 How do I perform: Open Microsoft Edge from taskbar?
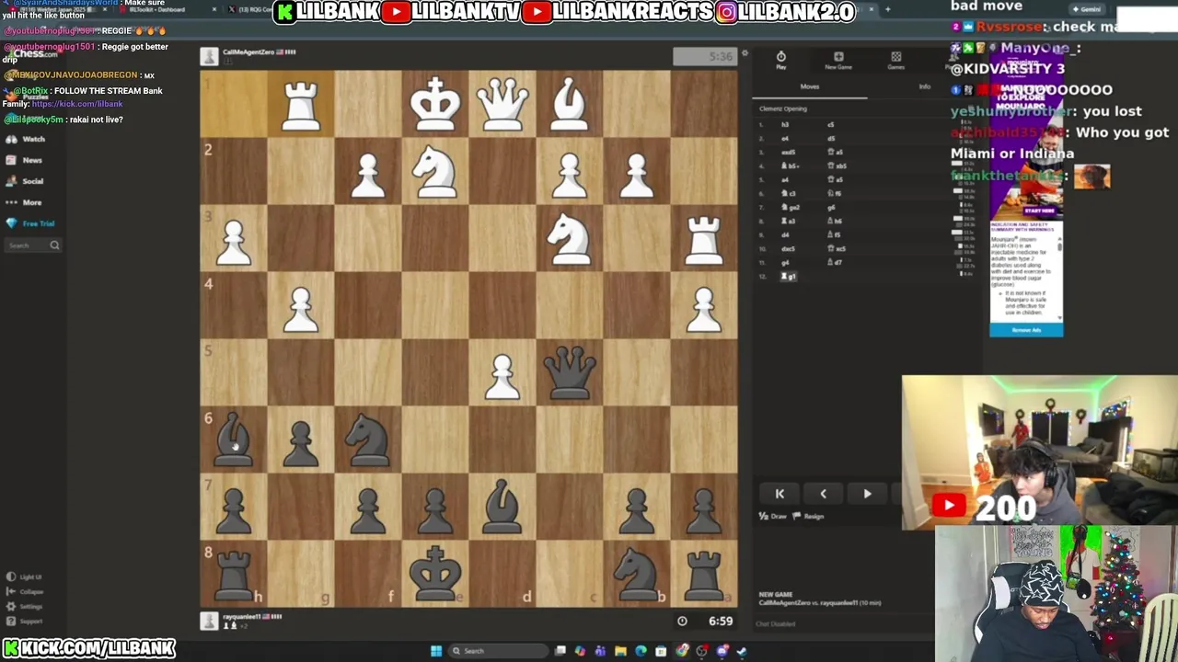(x=641, y=651)
